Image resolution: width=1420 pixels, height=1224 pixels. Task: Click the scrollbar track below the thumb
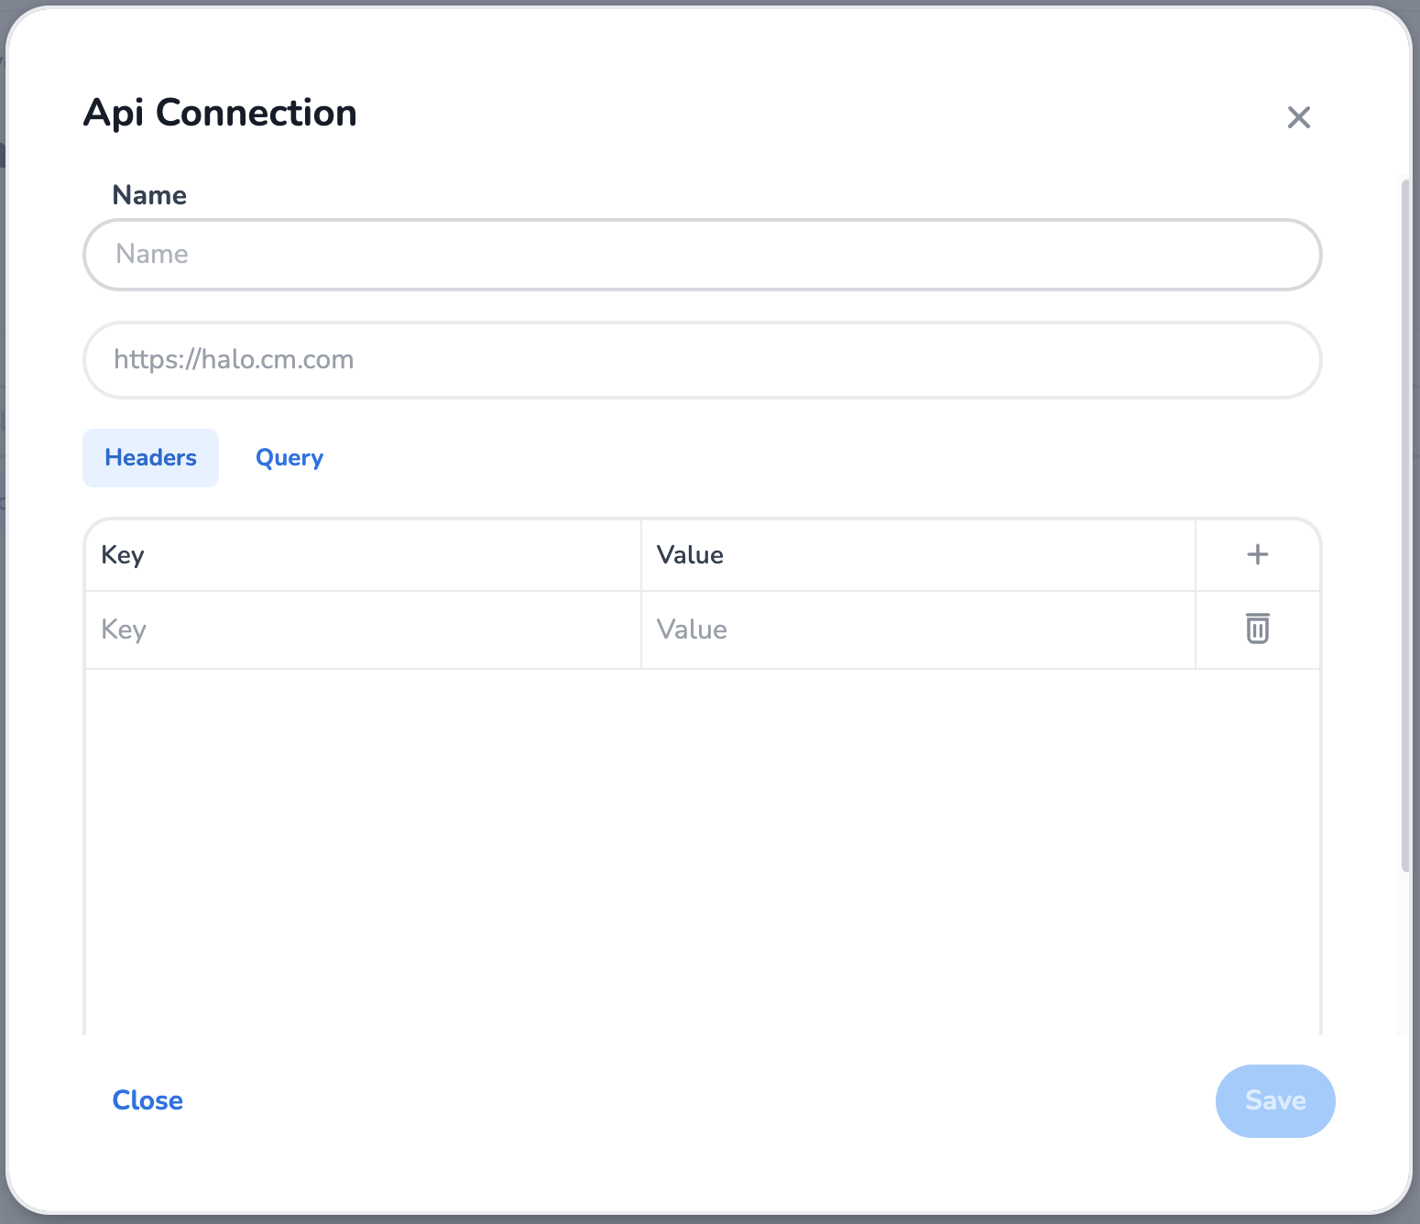(1405, 953)
